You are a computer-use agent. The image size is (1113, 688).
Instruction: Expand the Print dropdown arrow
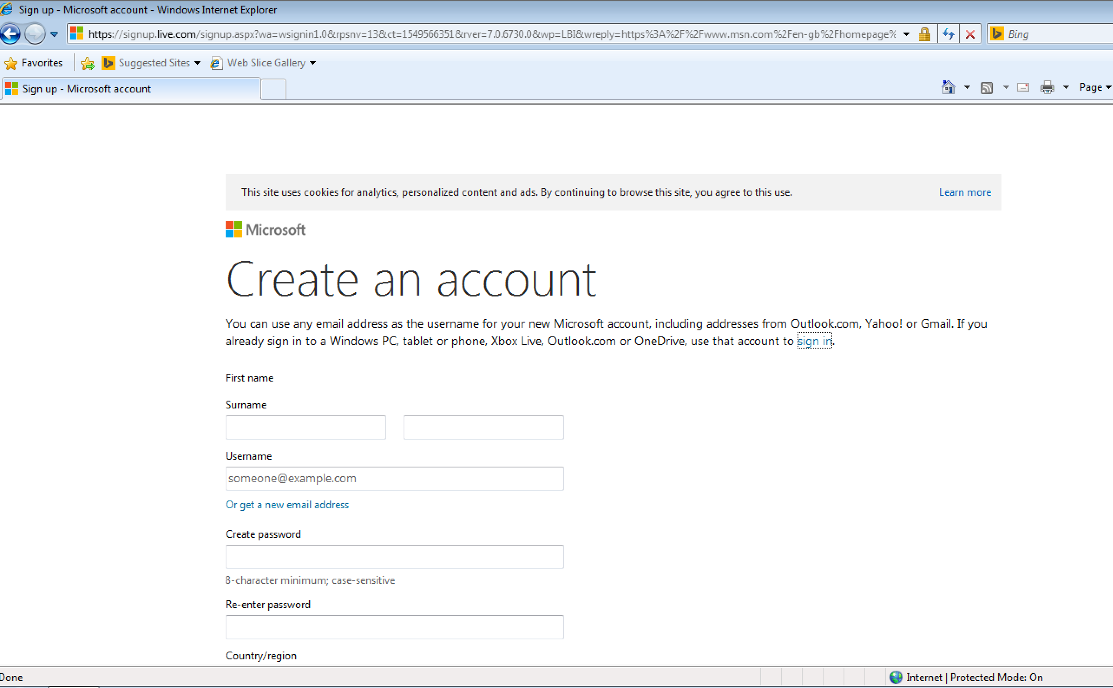[1066, 87]
